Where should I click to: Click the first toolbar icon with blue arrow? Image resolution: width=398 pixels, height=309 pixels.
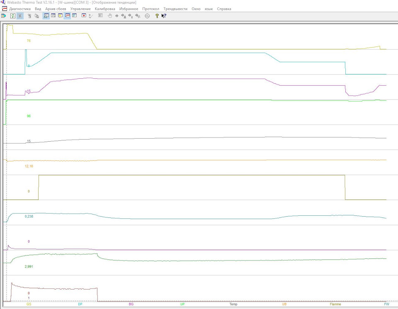tap(4, 16)
